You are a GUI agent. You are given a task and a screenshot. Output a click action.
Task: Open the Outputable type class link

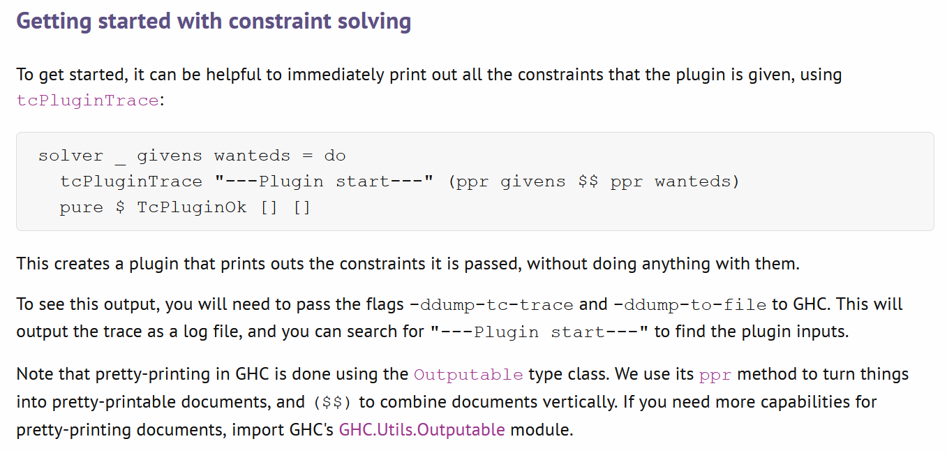click(468, 375)
